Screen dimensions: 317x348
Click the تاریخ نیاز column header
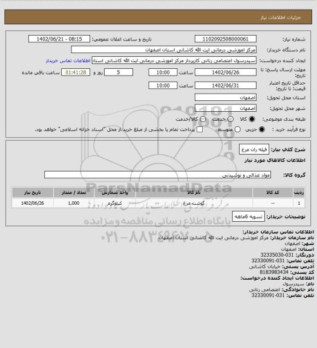coord(33,192)
